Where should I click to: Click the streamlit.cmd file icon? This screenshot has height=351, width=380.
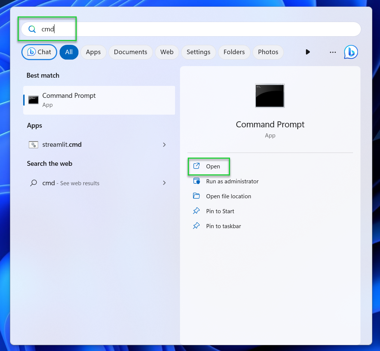pyautogui.click(x=33, y=145)
